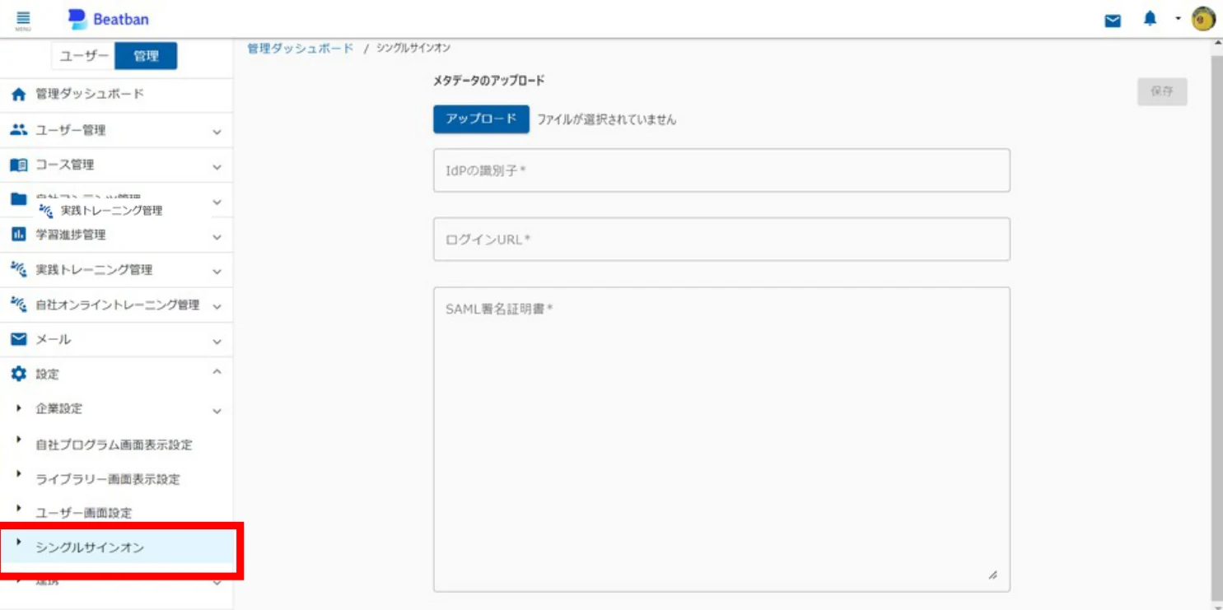This screenshot has width=1223, height=610.
Task: Click the gear icon for 設定
Action: tap(18, 374)
